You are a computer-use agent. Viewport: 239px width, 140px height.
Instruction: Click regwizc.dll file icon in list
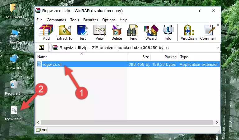coord(39,64)
